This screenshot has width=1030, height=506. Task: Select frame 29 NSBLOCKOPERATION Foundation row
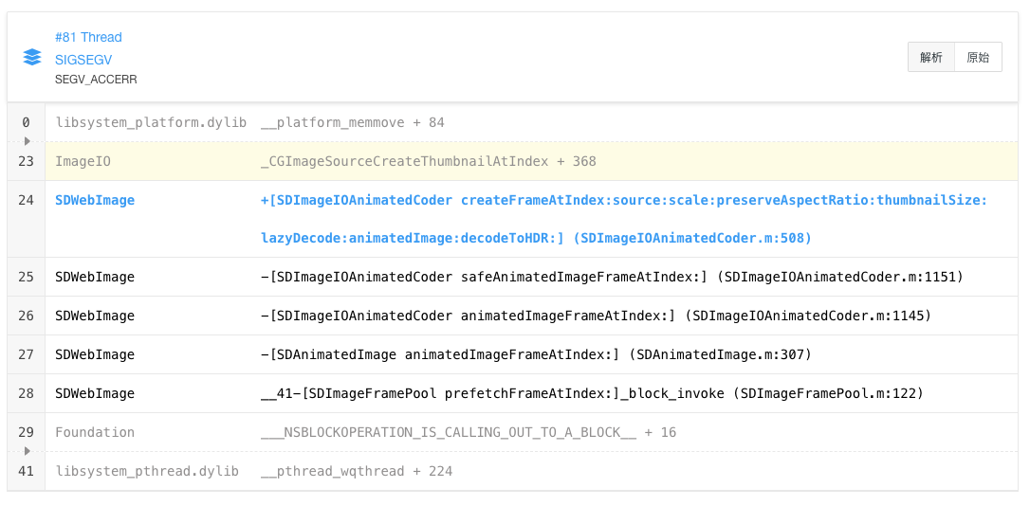[x=468, y=432]
